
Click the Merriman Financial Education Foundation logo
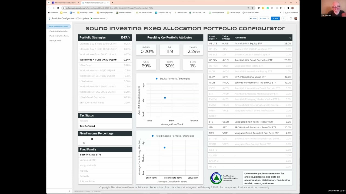click(224, 178)
